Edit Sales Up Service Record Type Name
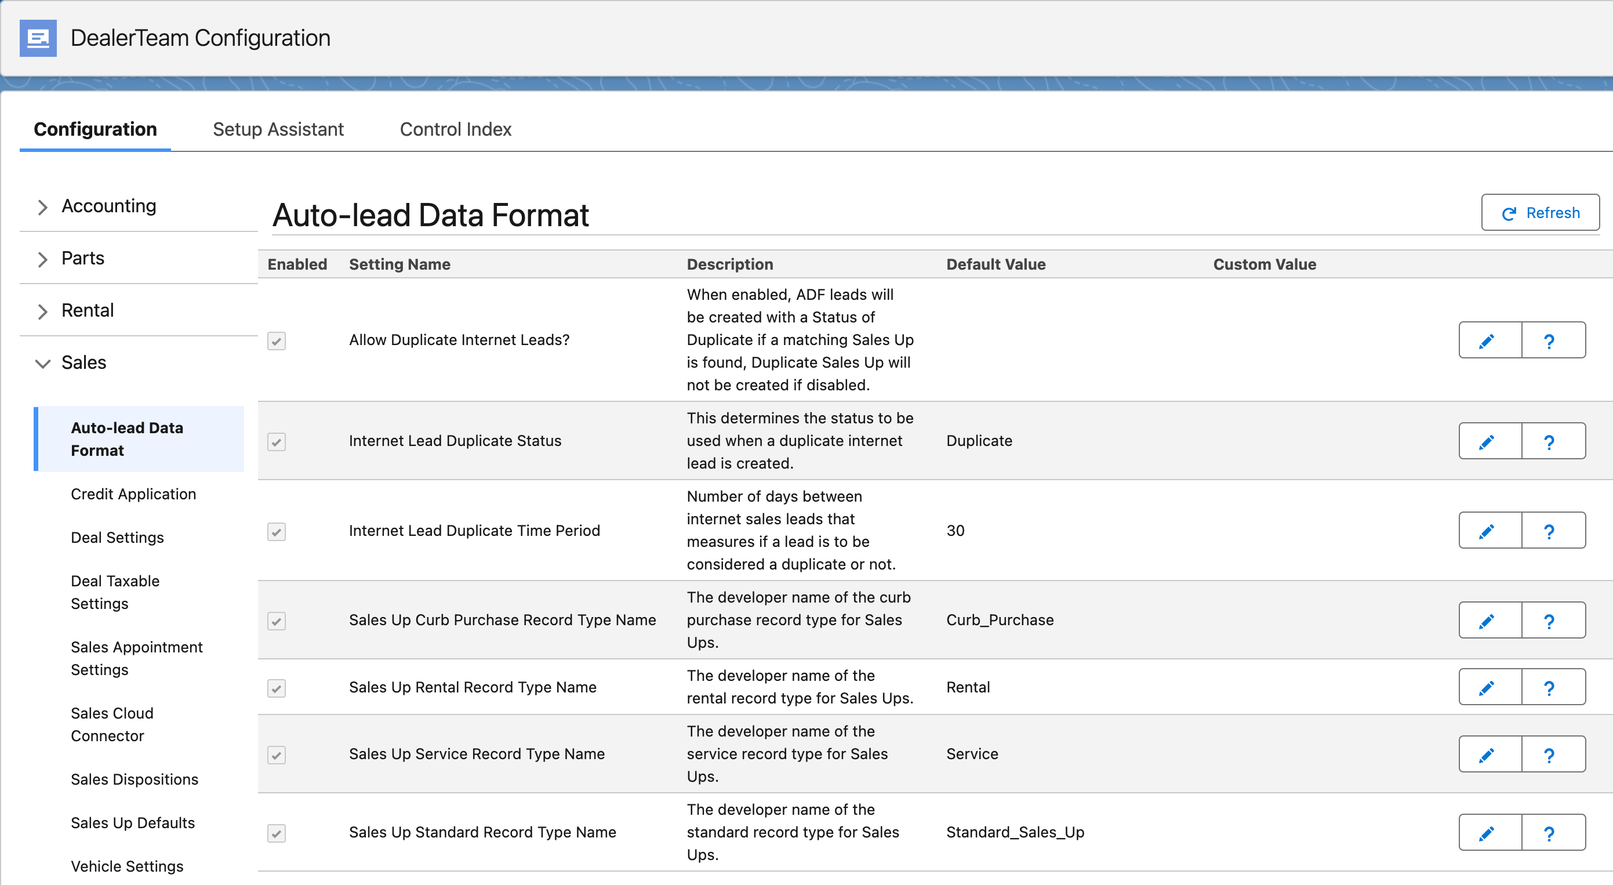The width and height of the screenshot is (1613, 885). [1490, 754]
